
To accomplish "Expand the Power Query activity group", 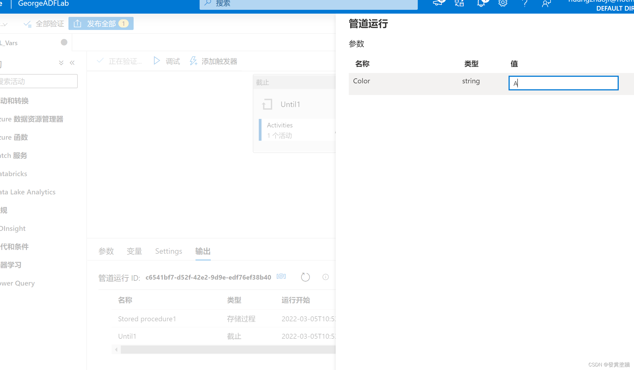I will point(17,283).
